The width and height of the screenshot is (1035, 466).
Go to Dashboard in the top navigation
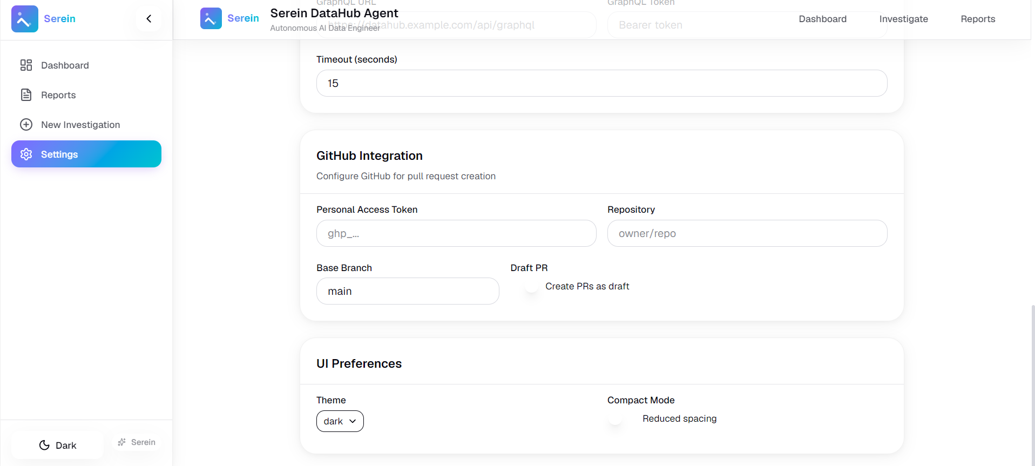pyautogui.click(x=822, y=19)
